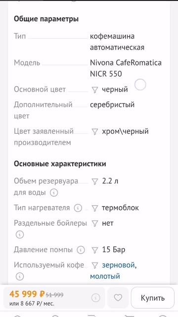Filter by 15 Бар pump pressure
The height and width of the screenshot is (317, 178).
[x=94, y=250]
